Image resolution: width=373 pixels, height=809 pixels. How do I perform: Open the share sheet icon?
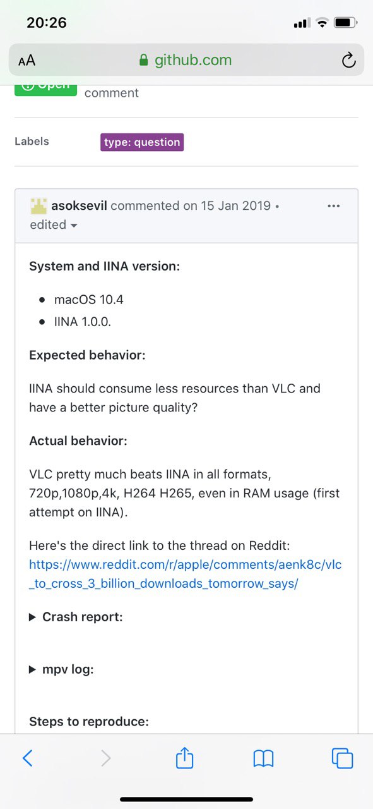(x=184, y=757)
